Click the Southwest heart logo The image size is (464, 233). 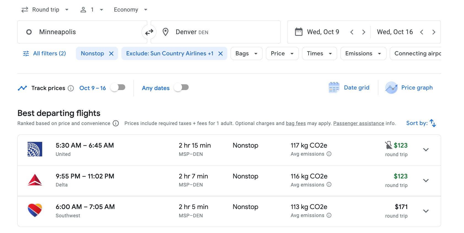click(x=35, y=211)
